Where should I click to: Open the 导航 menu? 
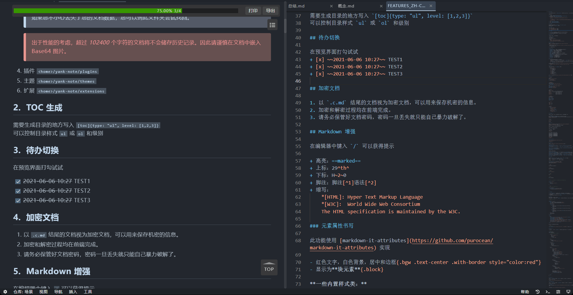(58, 292)
